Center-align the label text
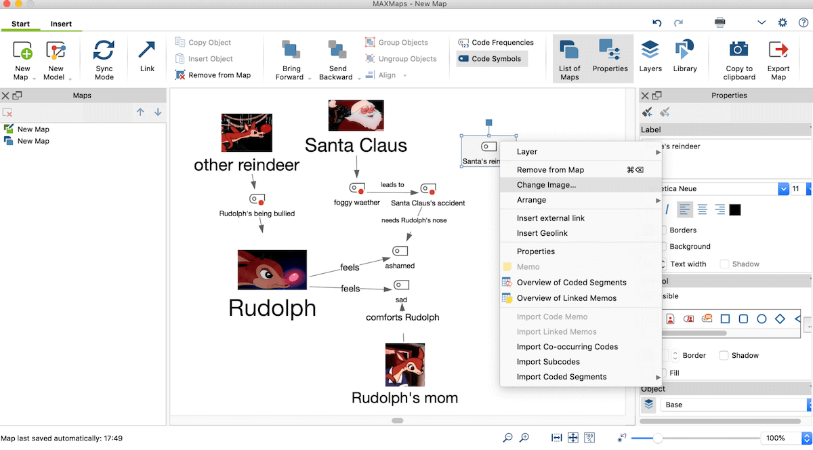 click(703, 209)
